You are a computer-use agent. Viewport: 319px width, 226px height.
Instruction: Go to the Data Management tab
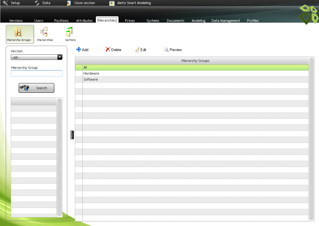(225, 21)
